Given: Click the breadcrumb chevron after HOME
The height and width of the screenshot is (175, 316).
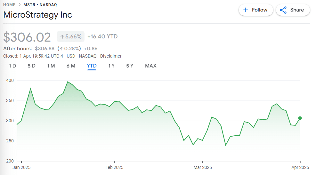Looking at the screenshot, I should [20, 4].
